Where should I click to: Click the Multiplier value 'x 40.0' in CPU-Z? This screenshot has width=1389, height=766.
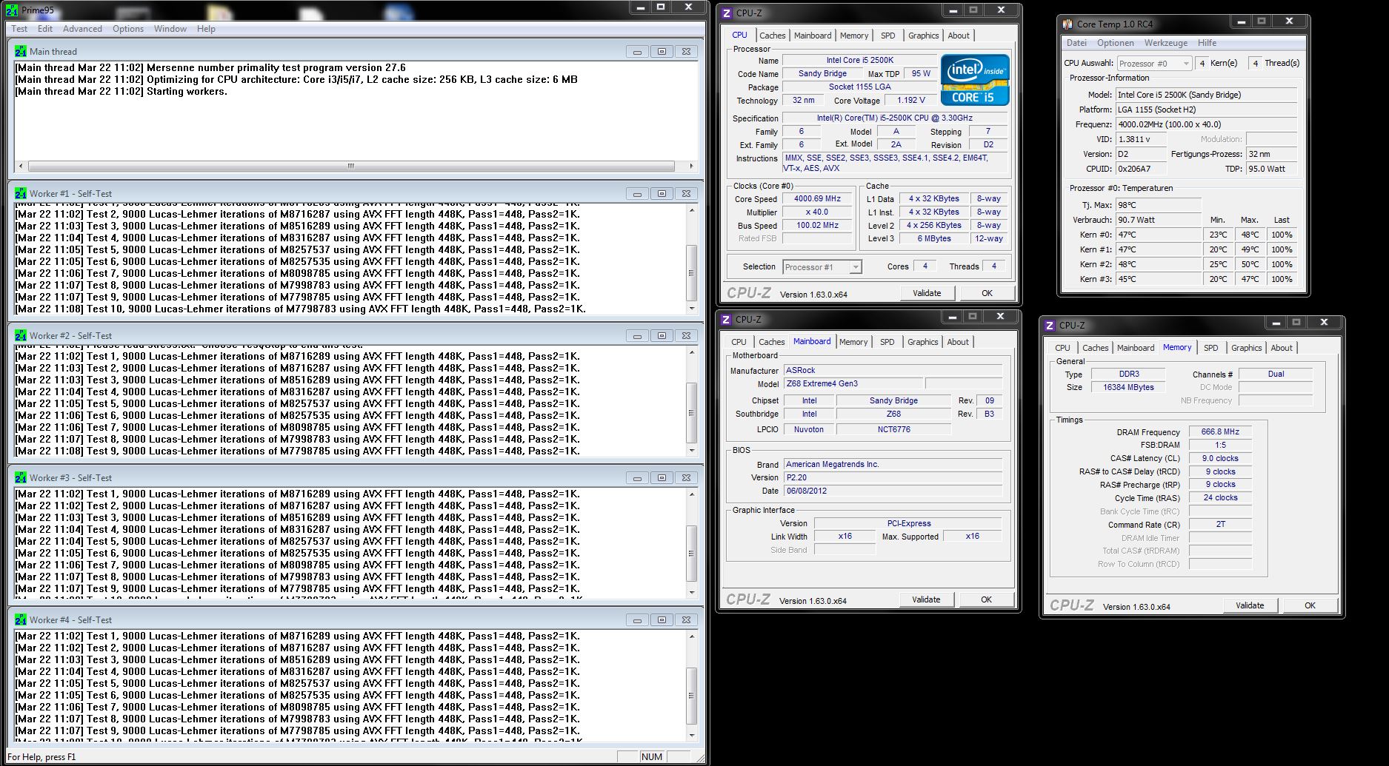pos(818,212)
